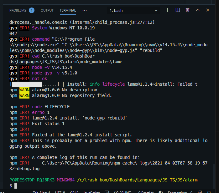The height and width of the screenshot is (193, 219).
Task: Click the 'node -v v14.15.4' line
Action: coord(52,67)
